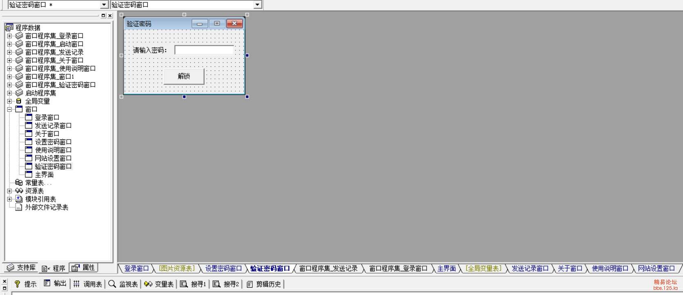Screen dimensions: 683x295
Task: Expand 窗口程序集_关于窗口 tree node
Action: click(9, 60)
